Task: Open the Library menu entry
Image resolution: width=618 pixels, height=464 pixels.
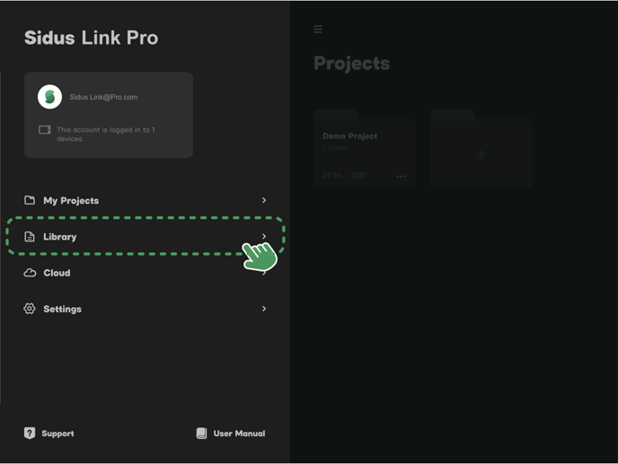Action: tap(145, 236)
